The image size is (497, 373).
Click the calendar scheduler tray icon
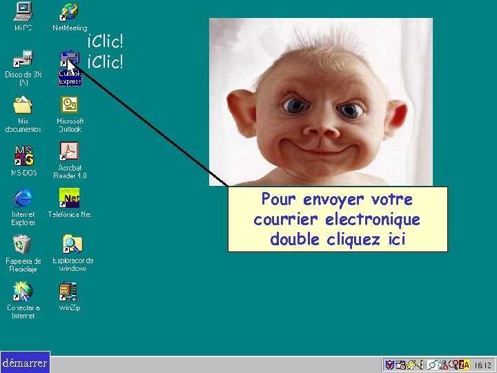[400, 365]
